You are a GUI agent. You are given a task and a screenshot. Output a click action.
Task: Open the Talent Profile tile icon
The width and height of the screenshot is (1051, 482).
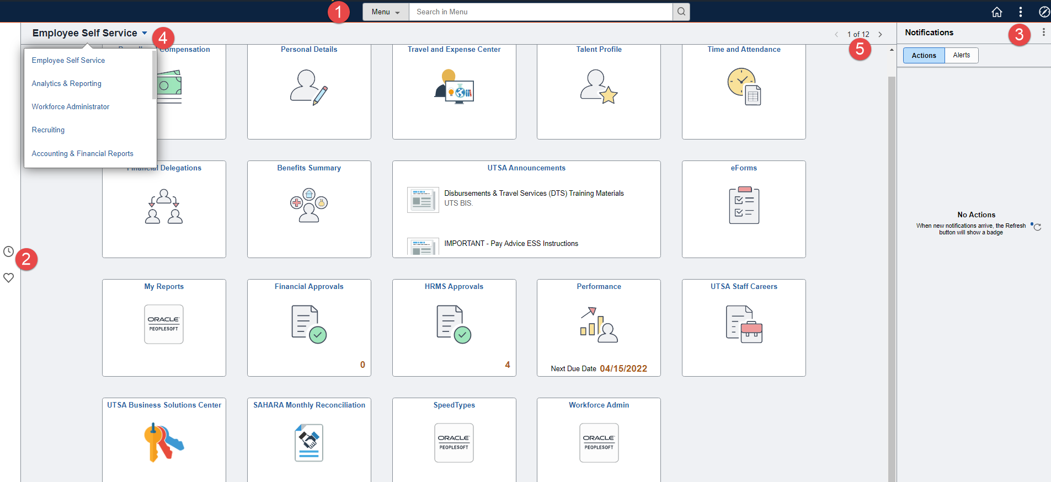click(599, 87)
